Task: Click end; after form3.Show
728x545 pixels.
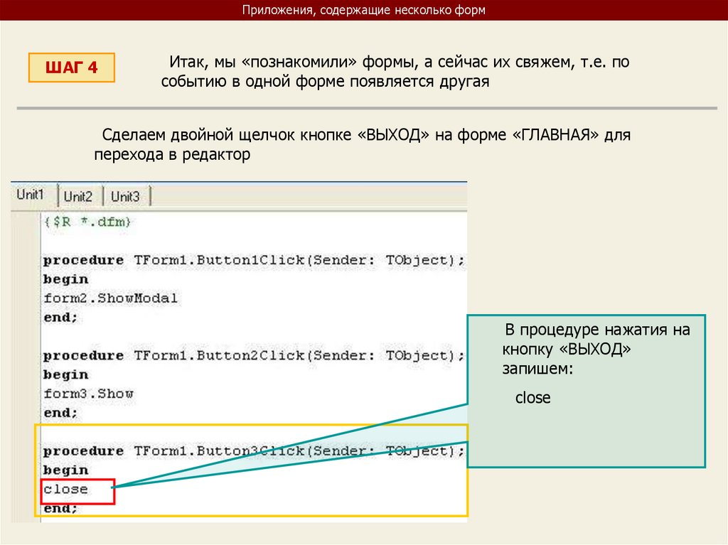Action: pyautogui.click(x=60, y=413)
